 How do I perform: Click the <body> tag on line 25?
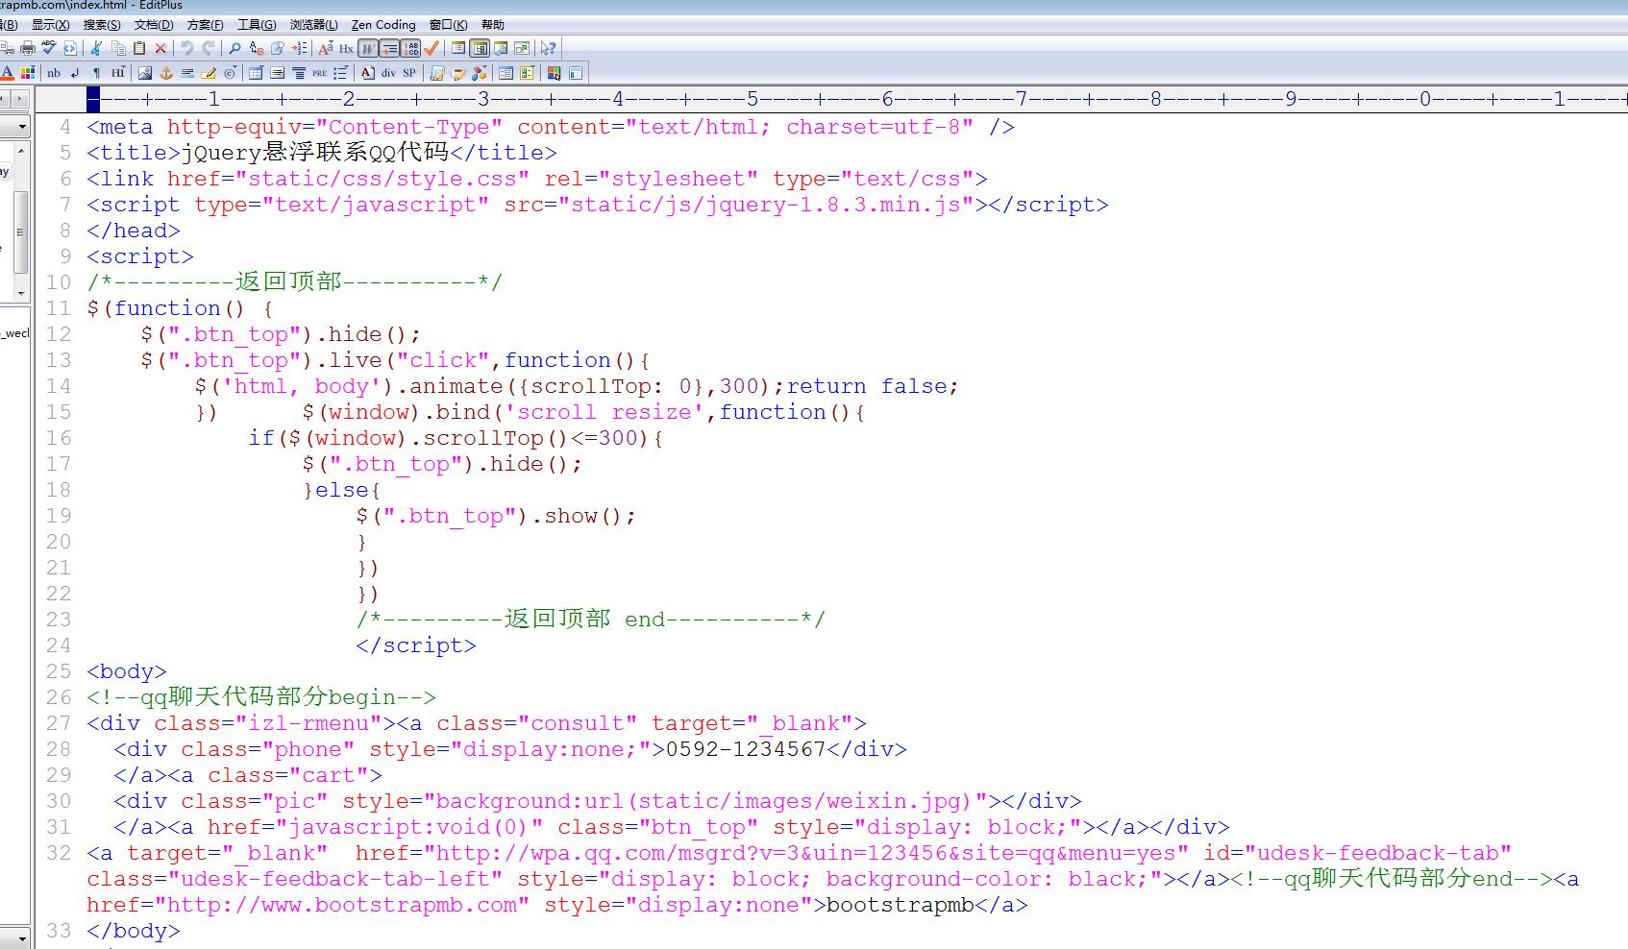tap(127, 671)
